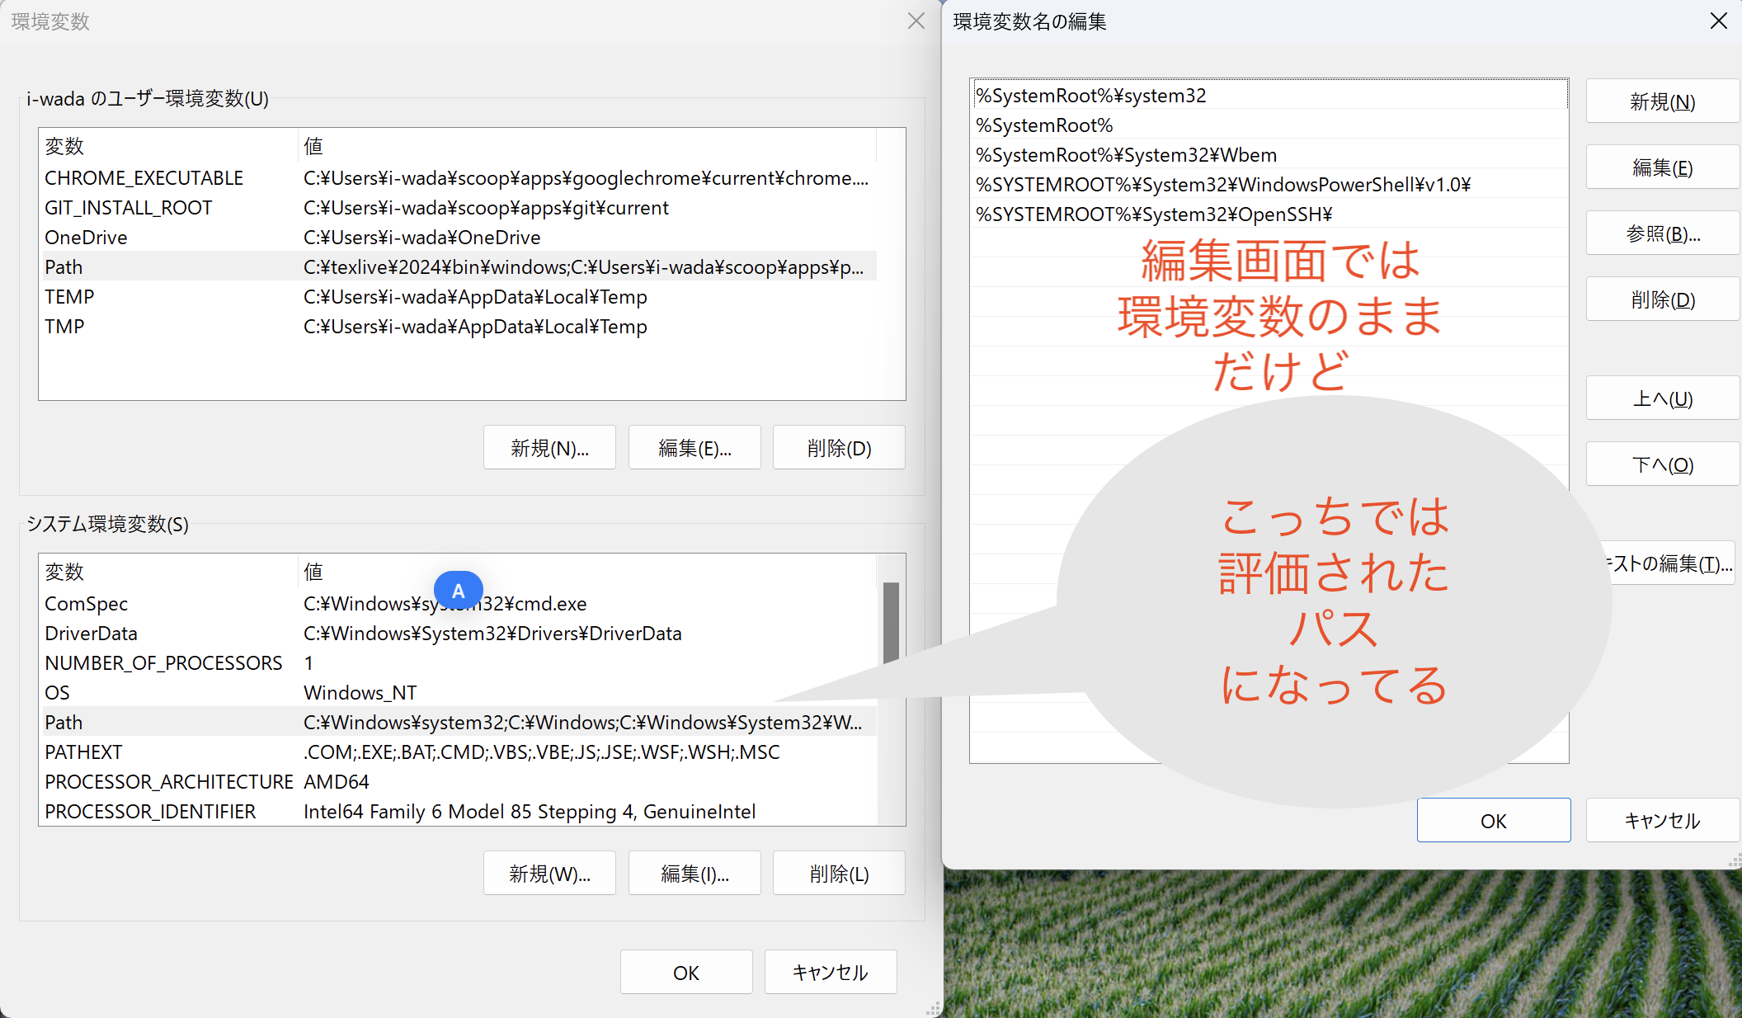The height and width of the screenshot is (1018, 1742).
Task: Click 新規(W)... under system variables
Action: pyautogui.click(x=549, y=874)
